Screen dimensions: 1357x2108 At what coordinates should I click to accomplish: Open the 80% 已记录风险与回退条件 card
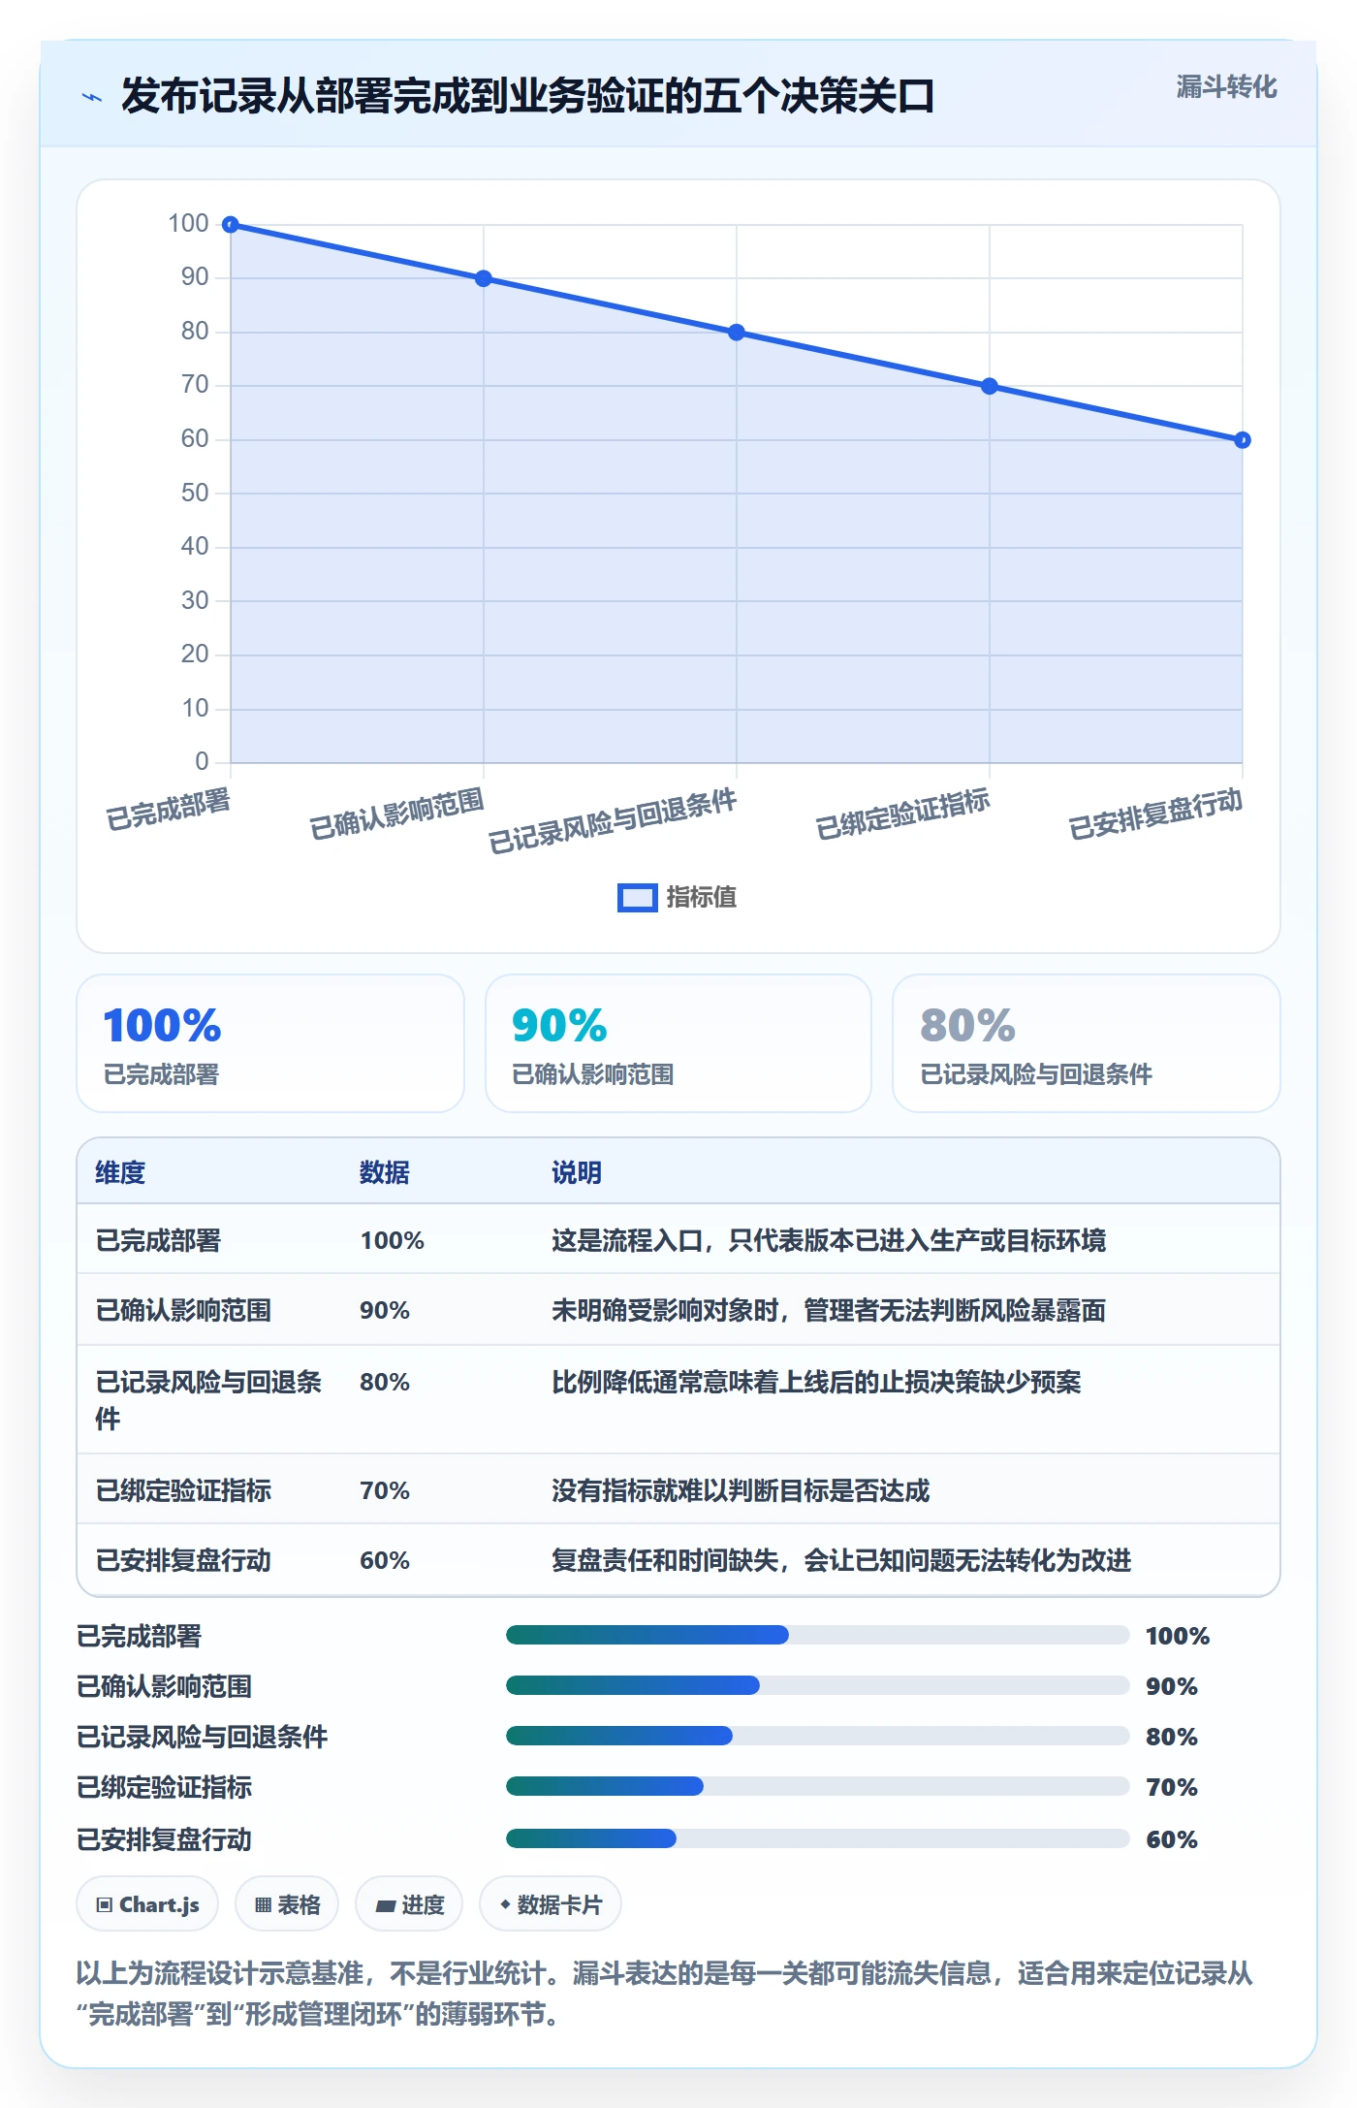(x=1087, y=1043)
